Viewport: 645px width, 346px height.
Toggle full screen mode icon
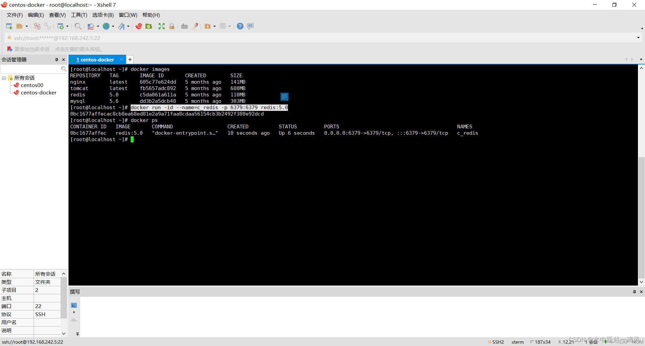[162, 26]
